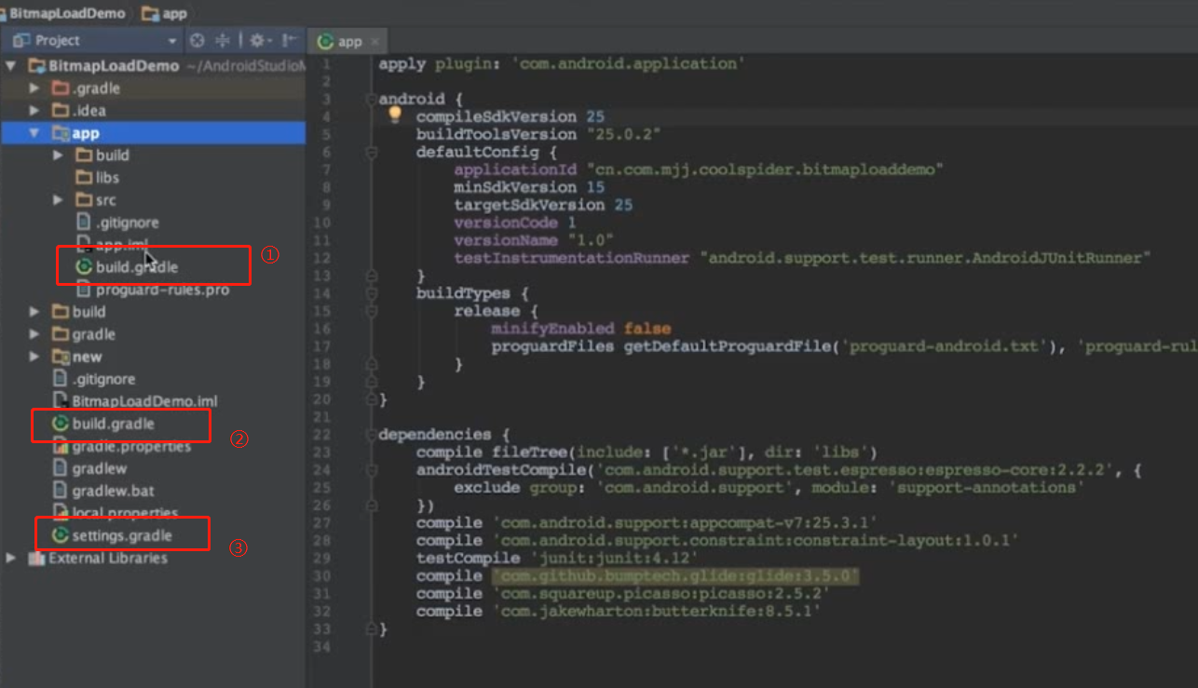Close the app editor tab

click(375, 42)
